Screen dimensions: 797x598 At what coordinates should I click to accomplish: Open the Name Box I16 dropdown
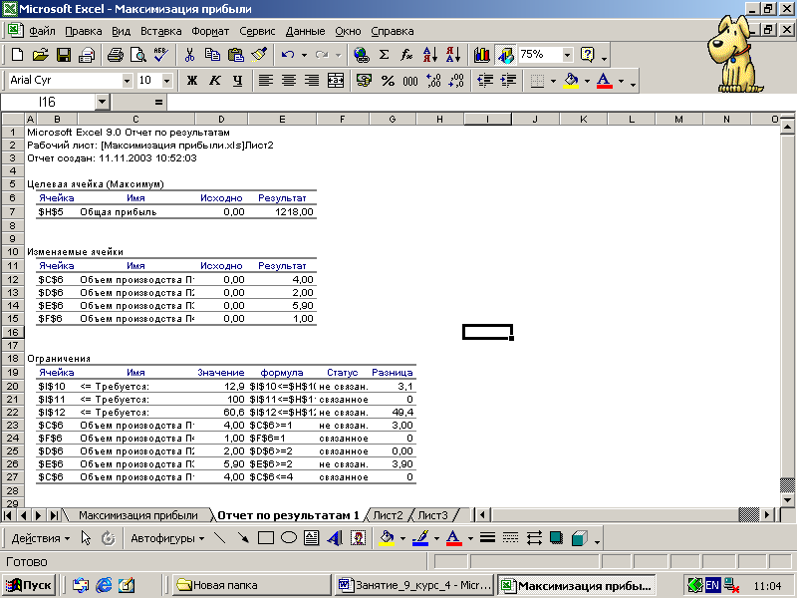[102, 102]
